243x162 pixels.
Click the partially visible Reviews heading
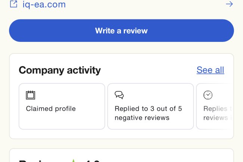(x=33, y=161)
